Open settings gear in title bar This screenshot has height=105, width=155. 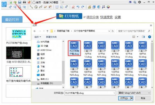(139, 2)
